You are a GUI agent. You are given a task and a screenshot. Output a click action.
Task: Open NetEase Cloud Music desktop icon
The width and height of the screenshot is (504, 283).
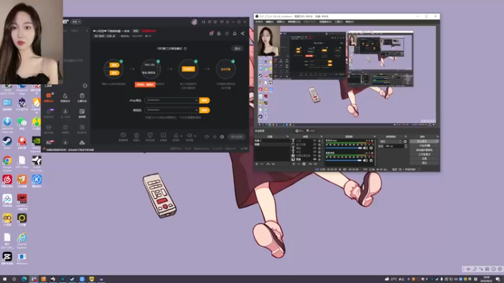tap(7, 180)
